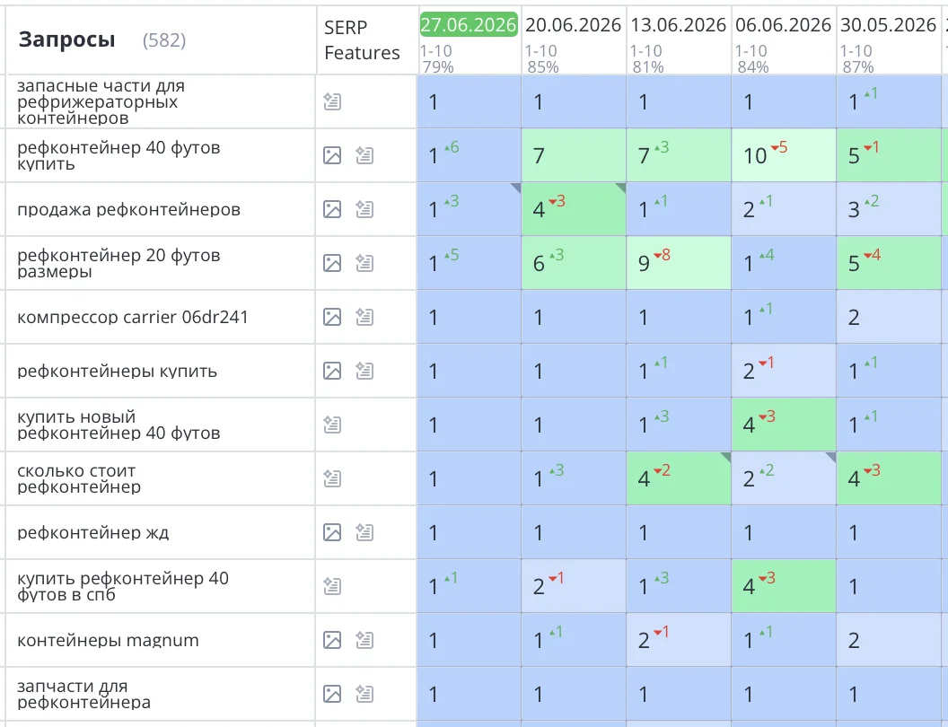Select the 20.06.2026 date column header
948x727 pixels.
(573, 25)
